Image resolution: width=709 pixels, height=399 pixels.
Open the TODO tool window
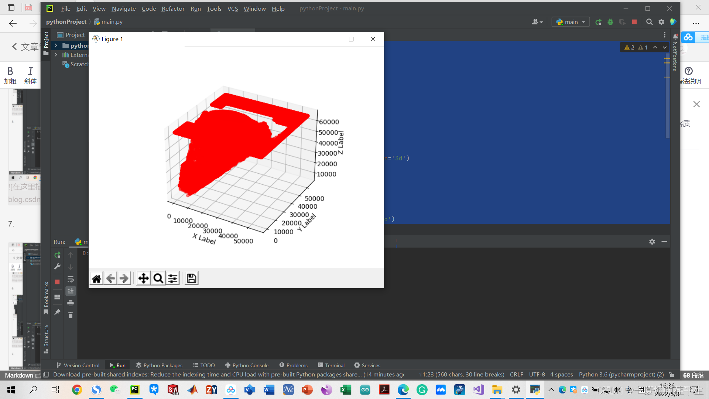click(x=204, y=365)
